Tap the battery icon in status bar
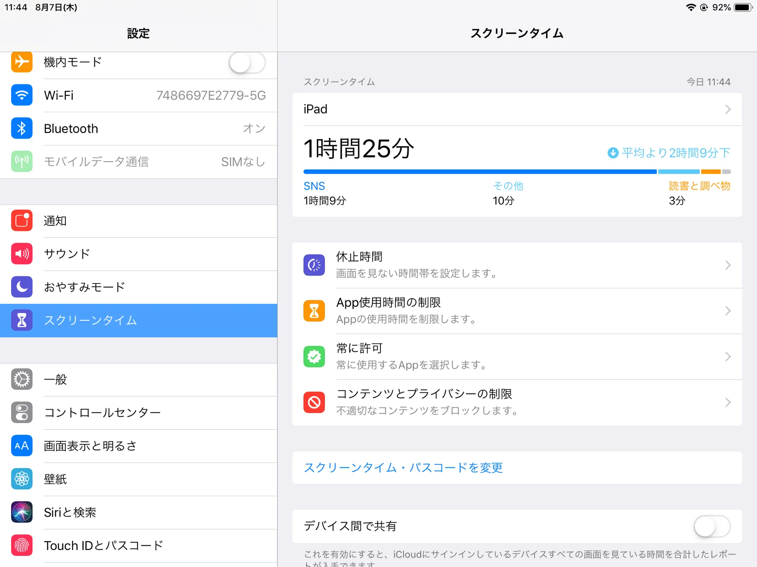 pyautogui.click(x=743, y=7)
